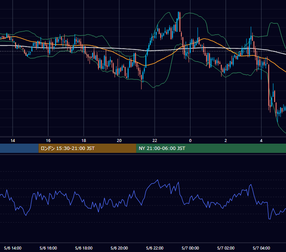Click the 2 hour label on price chart axis
This screenshot has height=252, width=286.
click(225, 141)
